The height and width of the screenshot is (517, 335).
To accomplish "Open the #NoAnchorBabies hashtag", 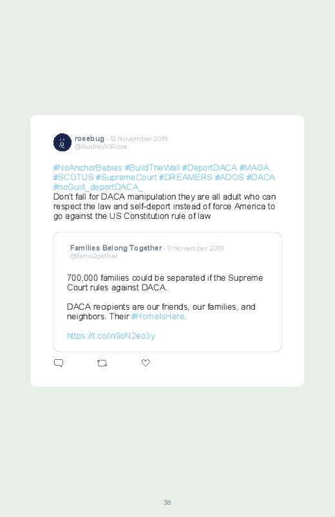I will (x=88, y=167).
